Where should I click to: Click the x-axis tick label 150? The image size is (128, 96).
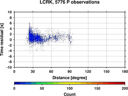click(106, 71)
